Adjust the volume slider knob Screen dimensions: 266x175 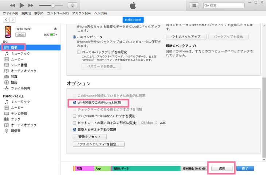tap(53, 5)
